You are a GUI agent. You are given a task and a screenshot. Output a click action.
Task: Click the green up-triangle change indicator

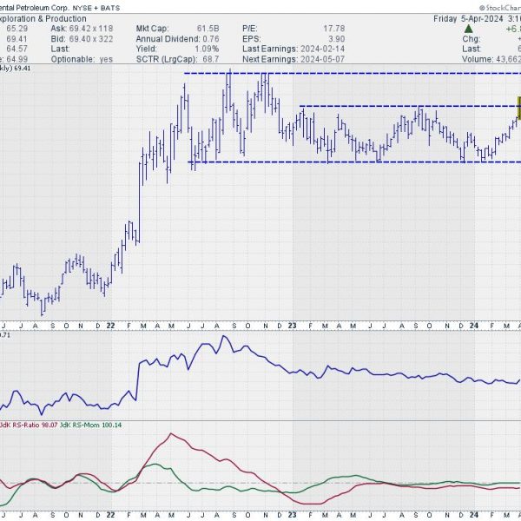(469, 29)
